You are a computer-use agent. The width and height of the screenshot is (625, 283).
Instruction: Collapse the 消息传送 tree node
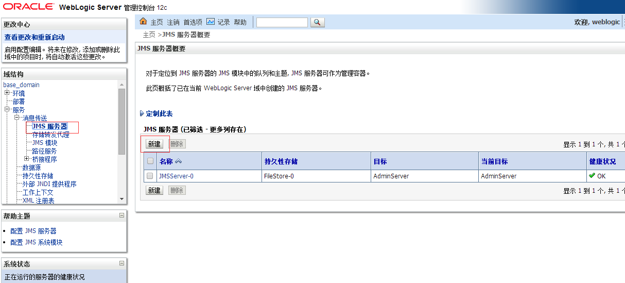click(x=17, y=118)
